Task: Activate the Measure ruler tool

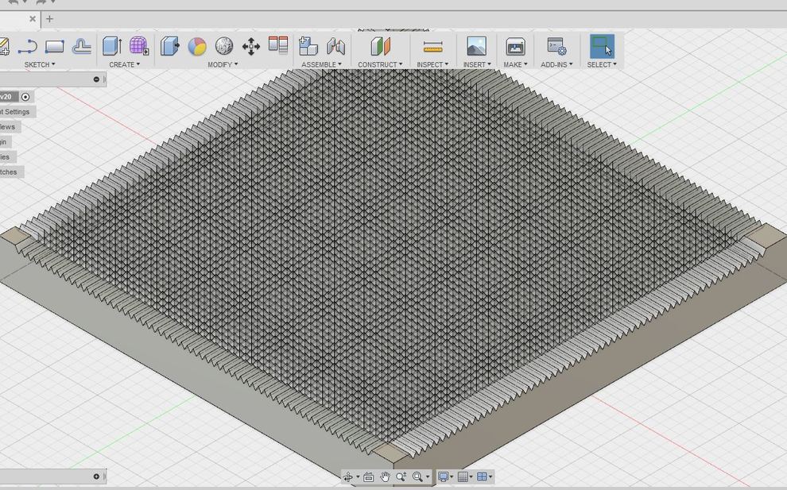Action: tap(432, 47)
